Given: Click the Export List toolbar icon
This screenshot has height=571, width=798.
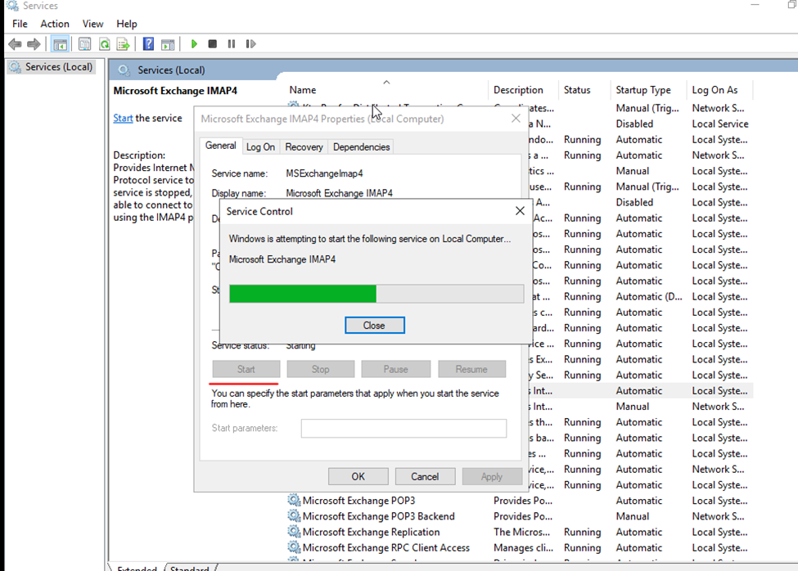Looking at the screenshot, I should click(x=123, y=44).
